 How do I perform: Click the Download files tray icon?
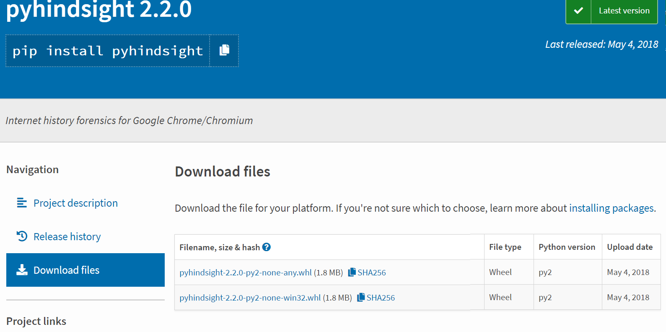[22, 270]
